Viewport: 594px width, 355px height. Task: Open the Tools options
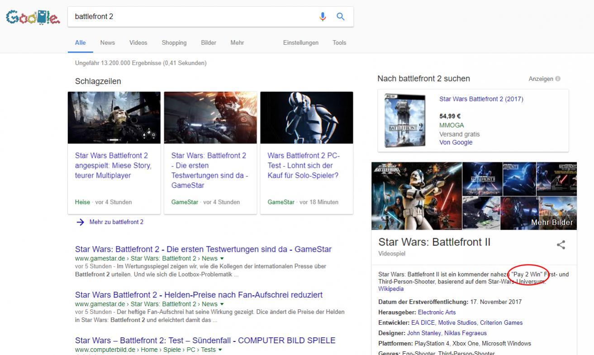(339, 43)
